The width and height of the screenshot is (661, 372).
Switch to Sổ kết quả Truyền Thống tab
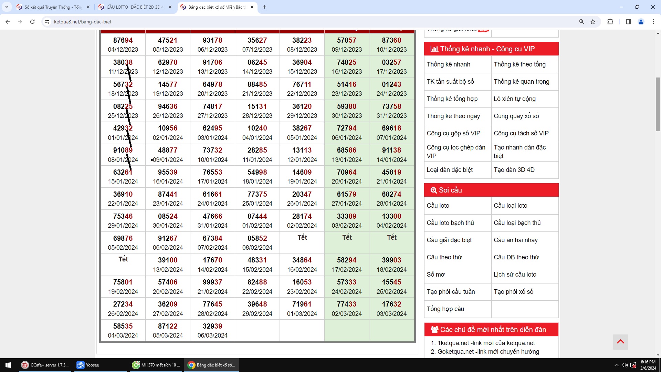pyautogui.click(x=53, y=7)
